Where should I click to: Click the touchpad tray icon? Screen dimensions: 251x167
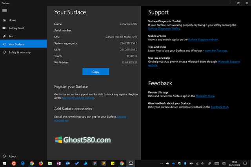tap(224, 163)
